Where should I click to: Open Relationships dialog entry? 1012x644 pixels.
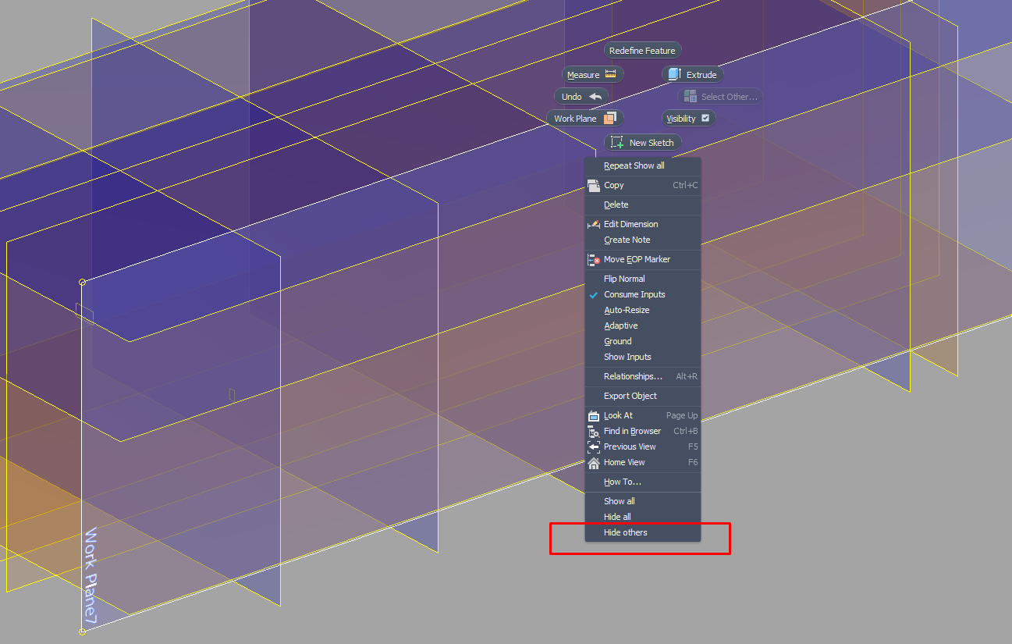click(x=632, y=377)
